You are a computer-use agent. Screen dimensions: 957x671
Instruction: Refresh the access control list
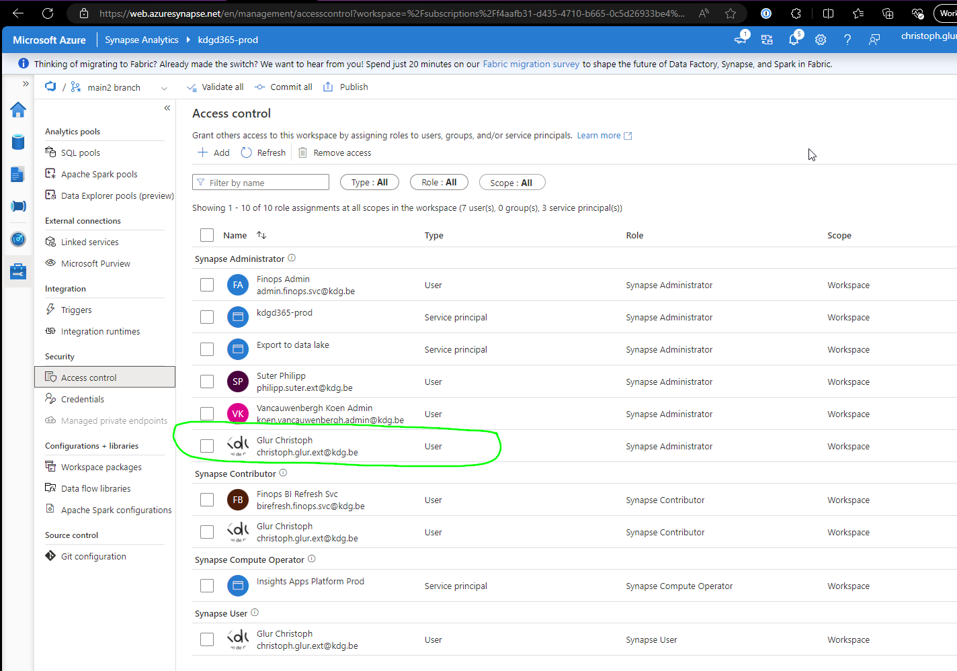(x=263, y=152)
